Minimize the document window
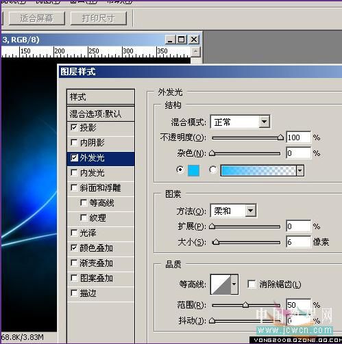342x344 pixels. point(170,40)
